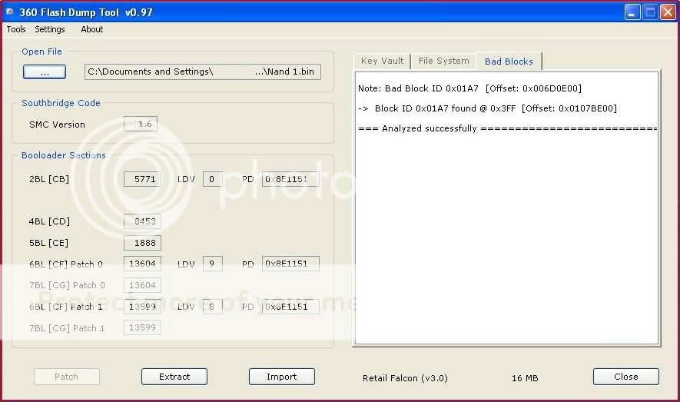Viewport: 680px width, 402px height.
Task: Click the PD field in the 2BL row
Action: click(x=290, y=179)
